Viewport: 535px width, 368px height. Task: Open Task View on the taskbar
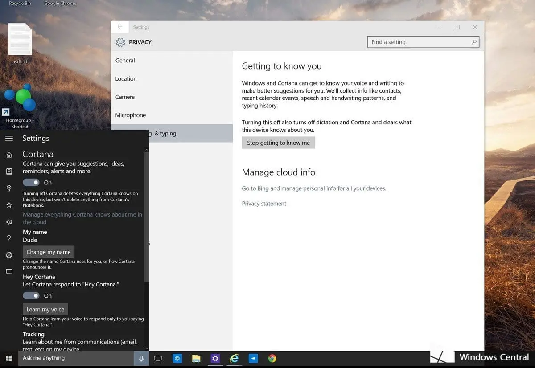[158, 358]
